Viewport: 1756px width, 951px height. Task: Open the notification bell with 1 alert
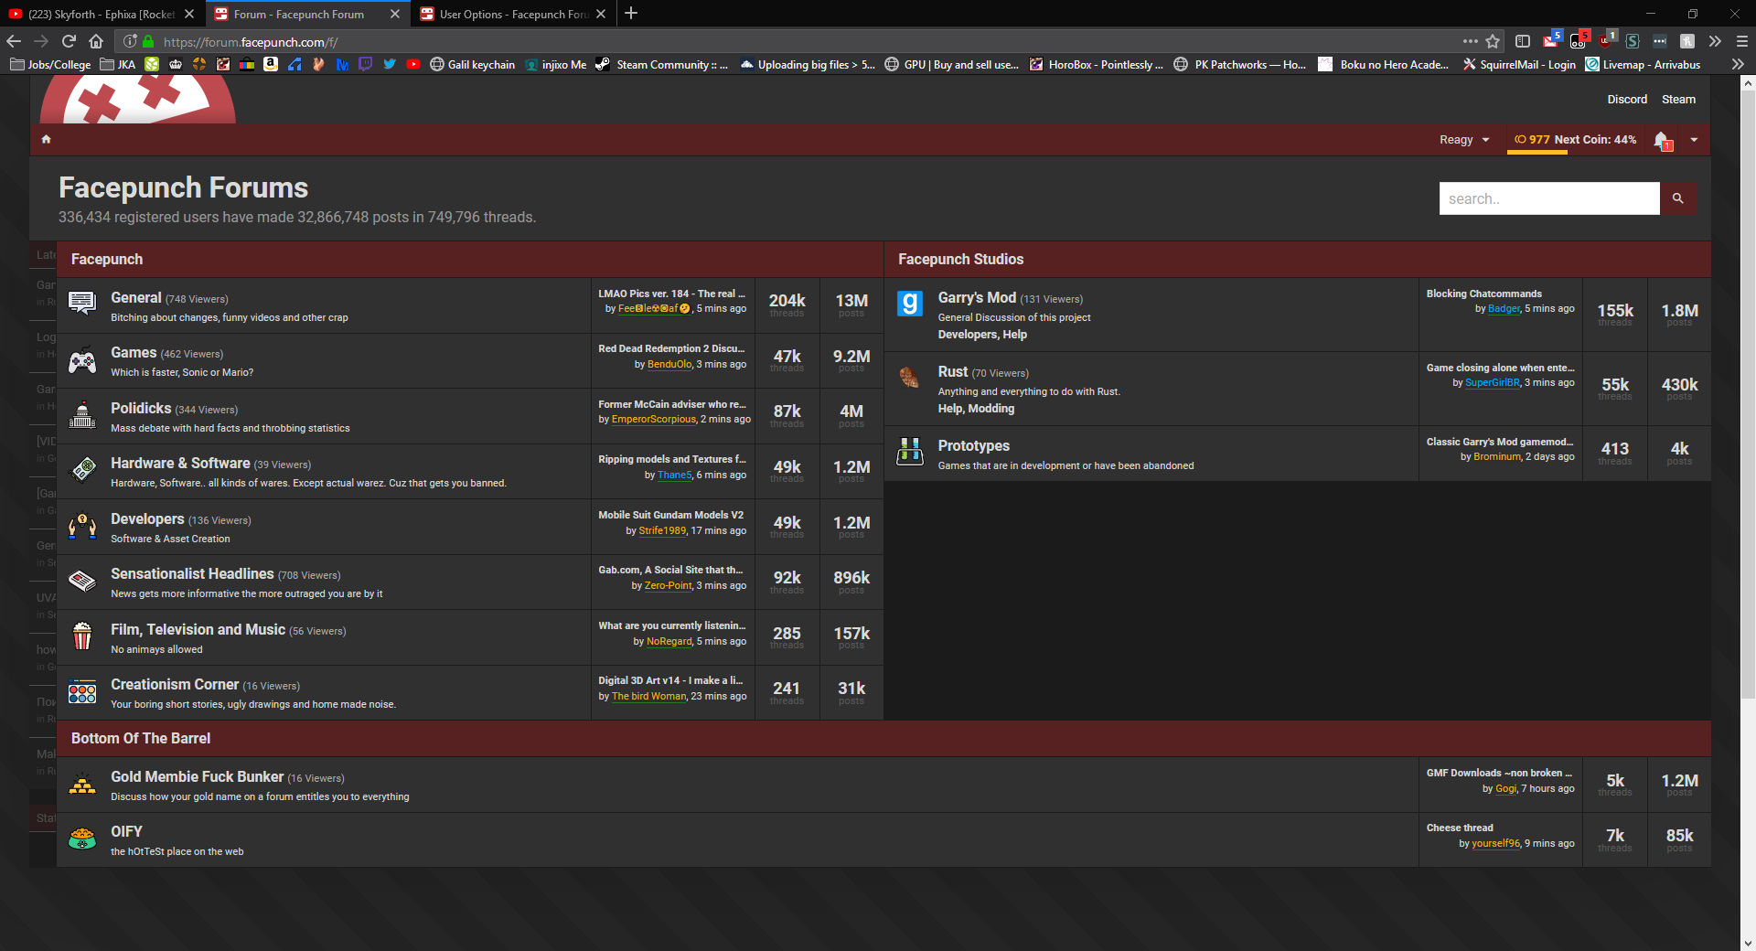pos(1663,140)
